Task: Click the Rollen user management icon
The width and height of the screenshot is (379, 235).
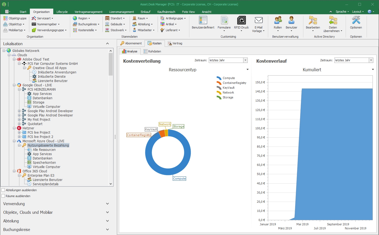Action: [x=278, y=21]
